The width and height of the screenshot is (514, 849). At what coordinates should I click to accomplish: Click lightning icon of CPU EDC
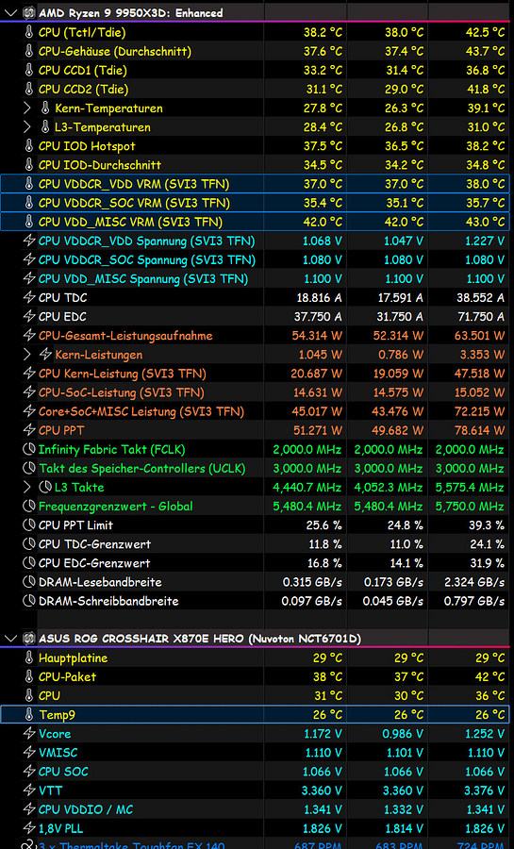[29, 317]
